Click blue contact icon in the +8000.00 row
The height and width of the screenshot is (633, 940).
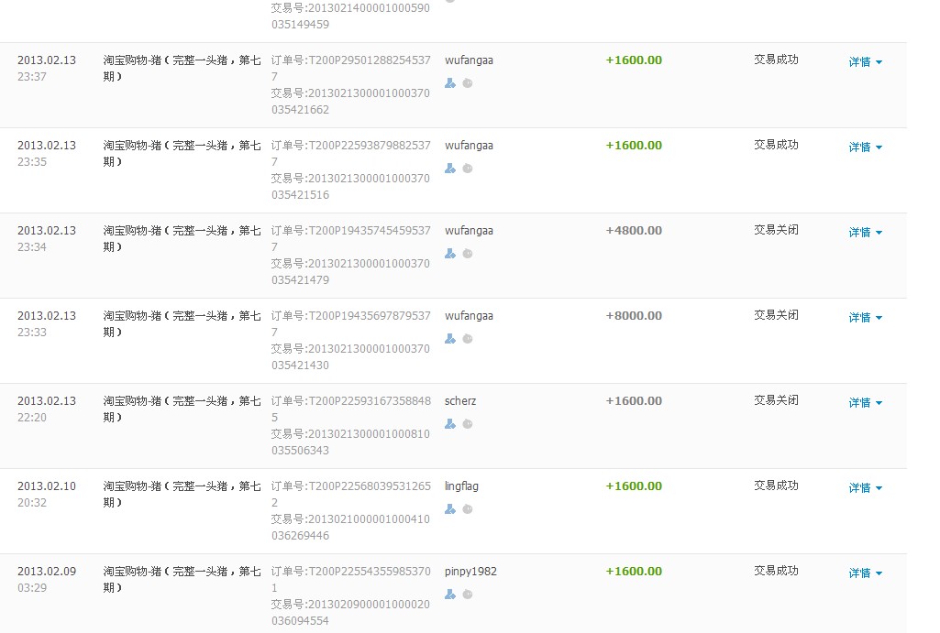tap(449, 339)
